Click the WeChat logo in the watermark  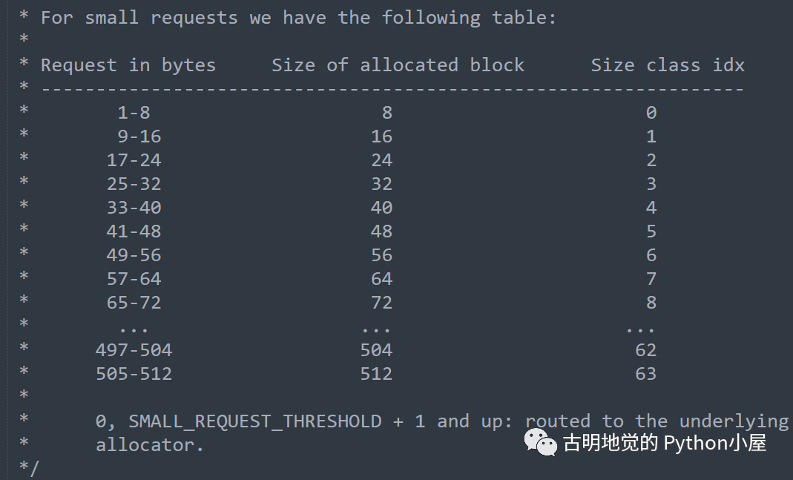(x=542, y=442)
